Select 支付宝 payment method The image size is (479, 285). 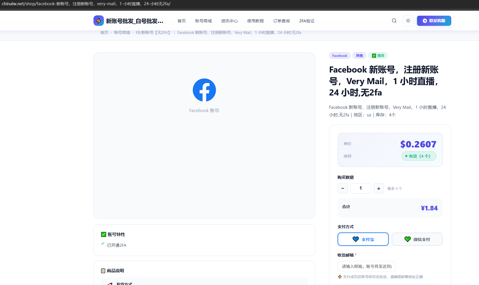pos(363,239)
